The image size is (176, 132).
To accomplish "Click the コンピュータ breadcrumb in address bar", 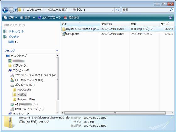I will click(35, 10).
